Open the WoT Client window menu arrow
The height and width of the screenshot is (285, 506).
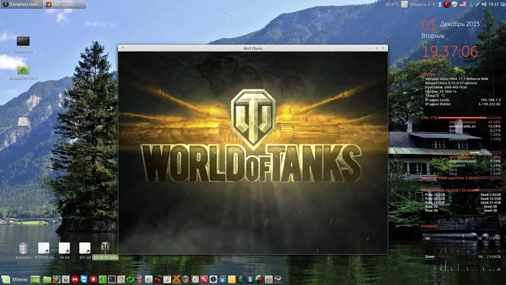tap(123, 48)
